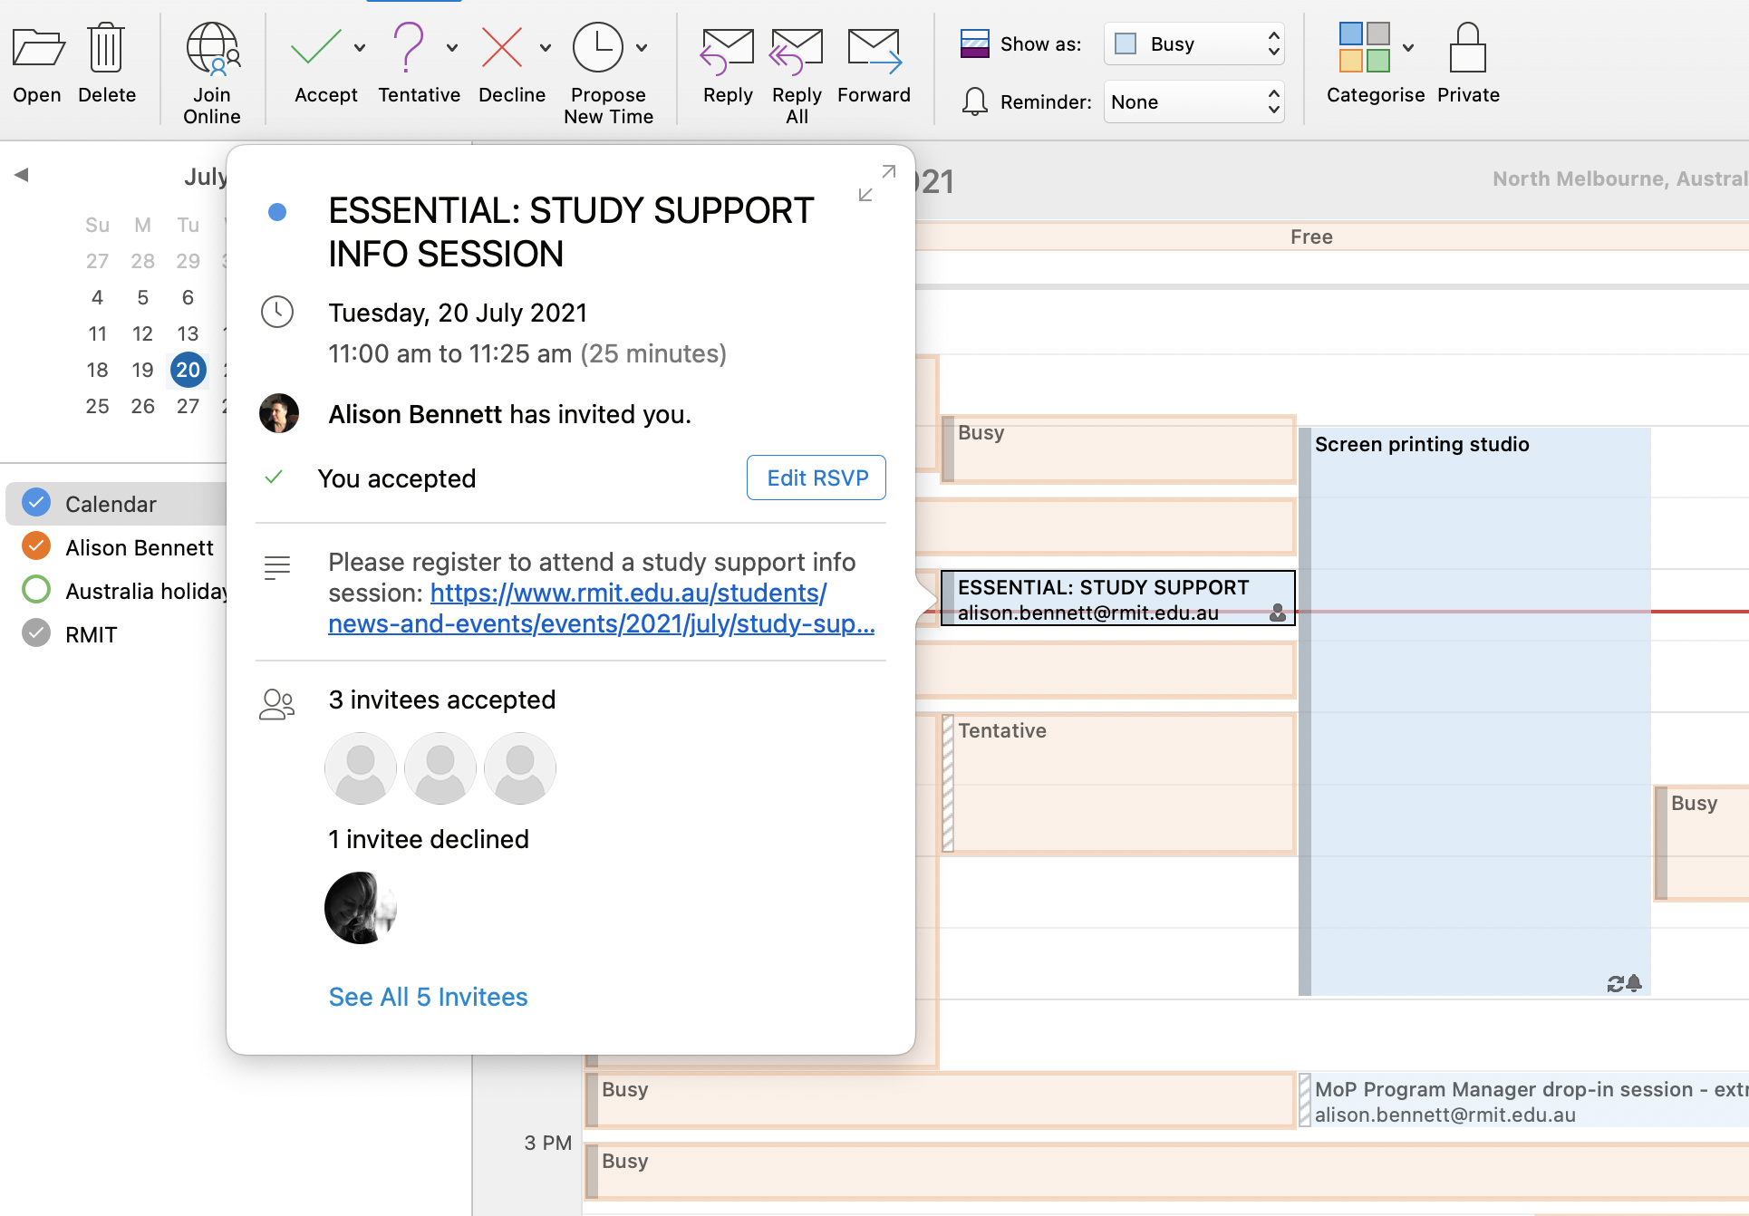Enable the Australia holidays calendar
Viewport: 1749px width, 1216px height.
pyautogui.click(x=36, y=590)
